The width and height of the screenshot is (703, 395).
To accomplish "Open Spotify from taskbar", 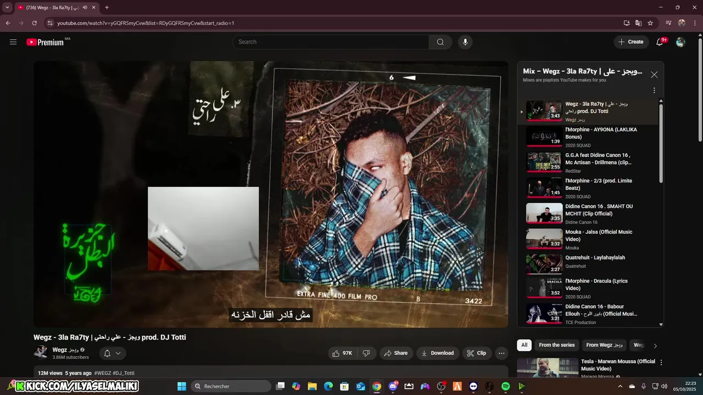I will tap(505, 386).
